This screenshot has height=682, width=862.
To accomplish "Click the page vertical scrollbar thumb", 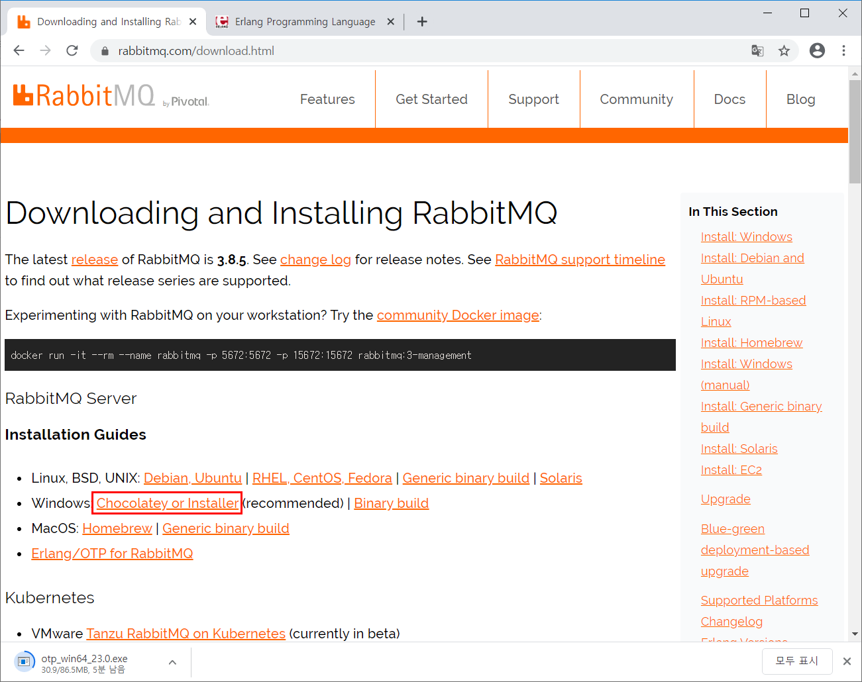I will (x=855, y=132).
